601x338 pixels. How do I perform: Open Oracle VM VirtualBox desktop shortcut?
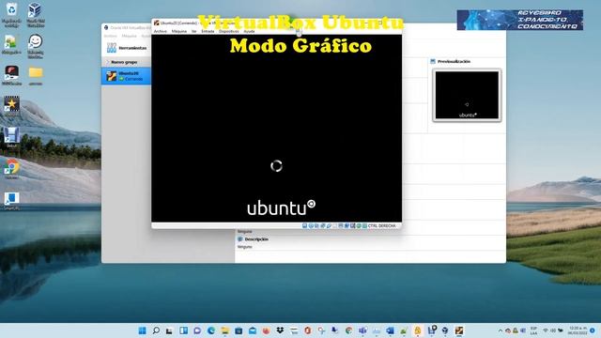click(x=36, y=15)
